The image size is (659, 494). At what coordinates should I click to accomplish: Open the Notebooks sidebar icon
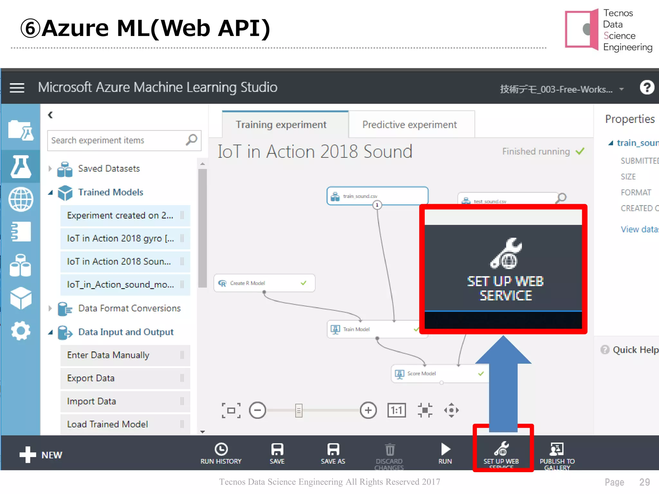tap(21, 232)
